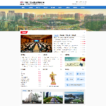Screen dimensions: 106x106
Task: Click the red slanted news section label
Action: pos(24,32)
